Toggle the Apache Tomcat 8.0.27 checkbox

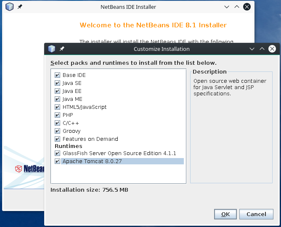pos(57,161)
